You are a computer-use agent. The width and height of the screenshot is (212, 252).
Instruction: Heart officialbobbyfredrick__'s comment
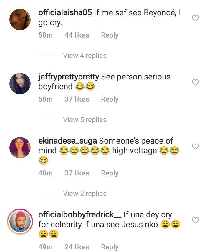195,220
